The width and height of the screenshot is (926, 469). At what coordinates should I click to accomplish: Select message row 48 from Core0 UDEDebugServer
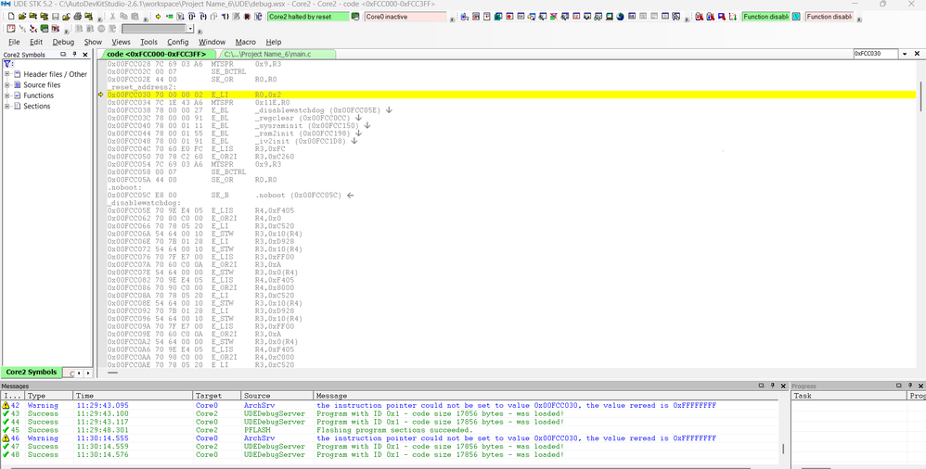point(390,455)
